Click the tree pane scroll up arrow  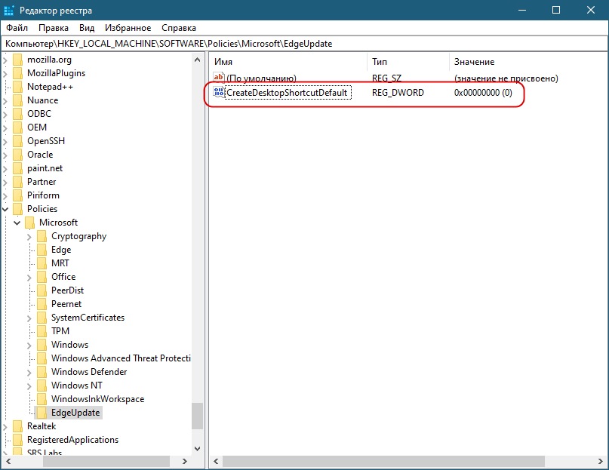[x=197, y=60]
